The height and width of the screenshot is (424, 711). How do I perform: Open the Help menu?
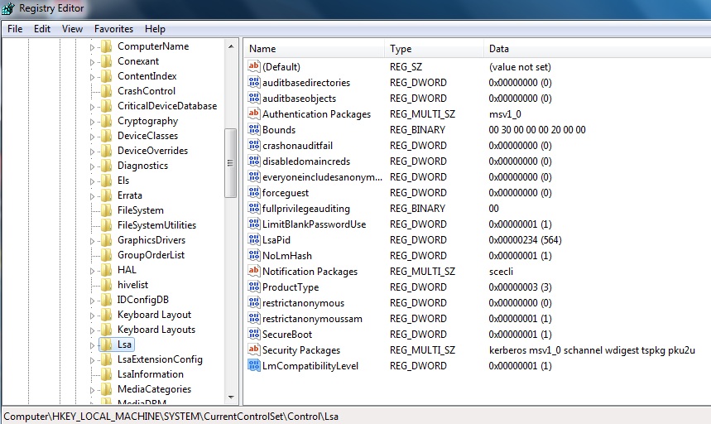click(x=155, y=29)
